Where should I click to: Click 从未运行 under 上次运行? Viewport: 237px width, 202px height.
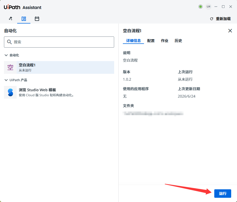pyautogui.click(x=185, y=79)
